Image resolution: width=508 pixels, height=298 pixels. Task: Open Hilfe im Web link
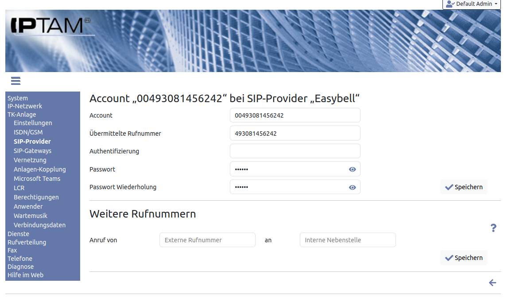25,275
